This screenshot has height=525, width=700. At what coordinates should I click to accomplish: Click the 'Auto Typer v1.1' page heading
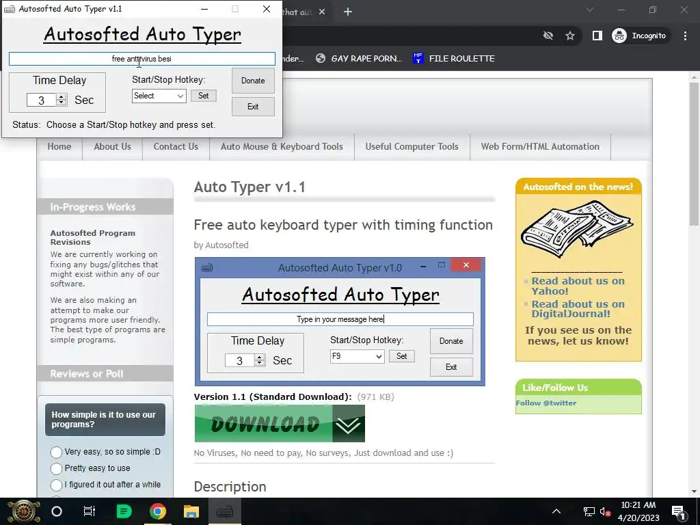pos(250,187)
